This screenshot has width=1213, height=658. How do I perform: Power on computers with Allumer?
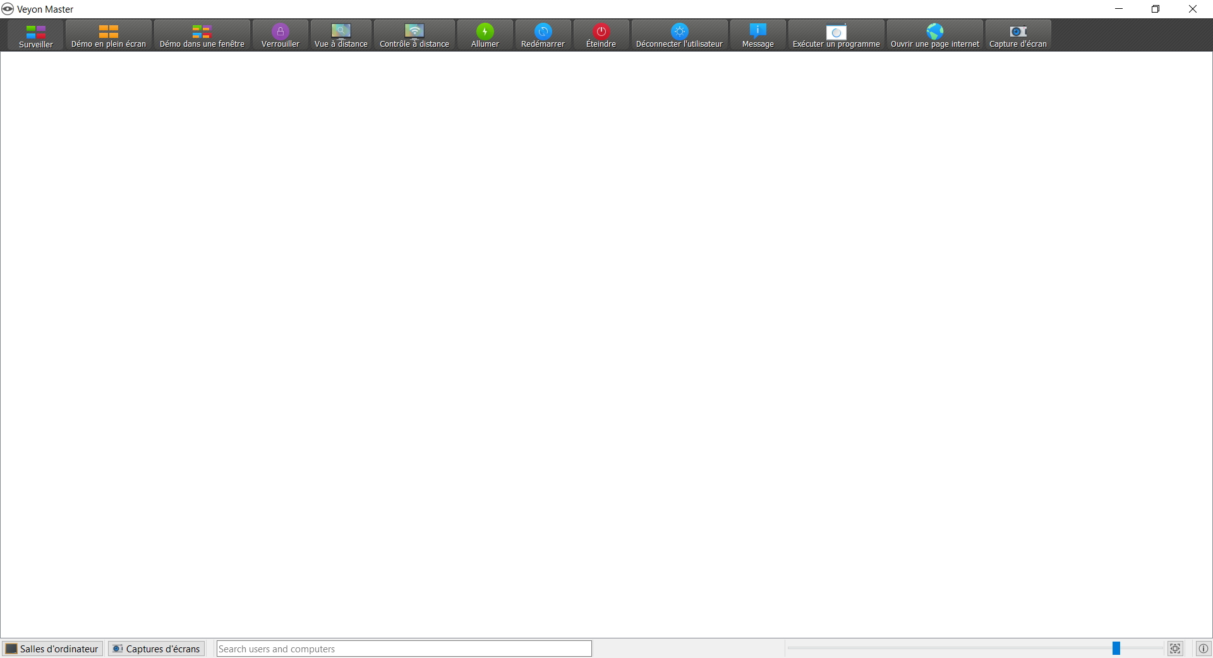[x=485, y=35]
